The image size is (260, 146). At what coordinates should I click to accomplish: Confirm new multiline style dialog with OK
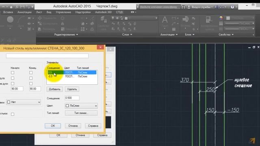53,126
